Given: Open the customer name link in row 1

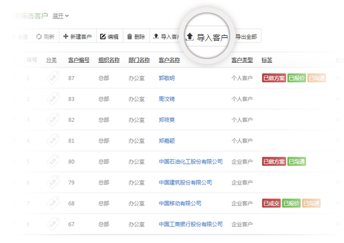Looking at the screenshot, I should [167, 78].
